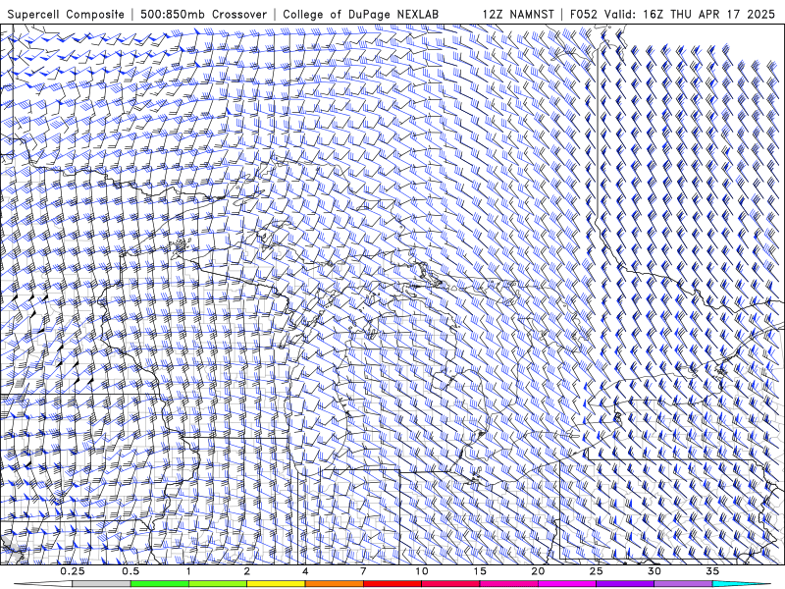Click the "20" scale label
The height and width of the screenshot is (589, 785).
[x=538, y=571]
